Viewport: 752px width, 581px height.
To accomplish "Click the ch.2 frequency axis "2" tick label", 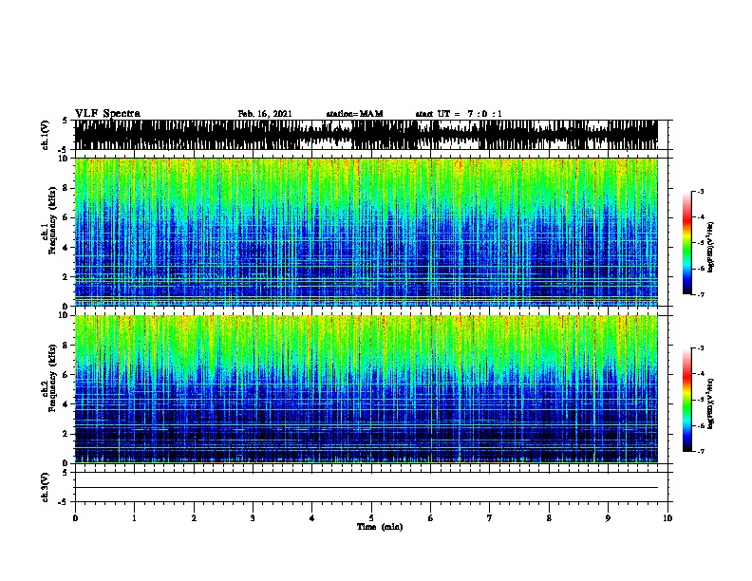I will tap(66, 434).
